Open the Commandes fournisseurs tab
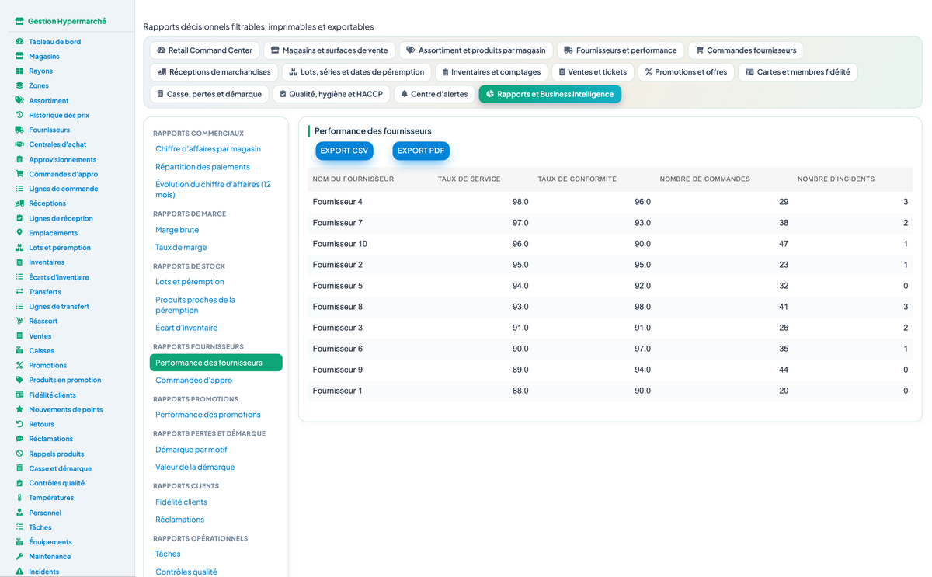This screenshot has width=932, height=577. [x=746, y=50]
